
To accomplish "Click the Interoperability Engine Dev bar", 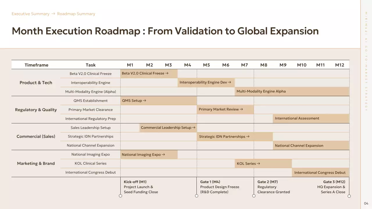I will coord(206,83).
